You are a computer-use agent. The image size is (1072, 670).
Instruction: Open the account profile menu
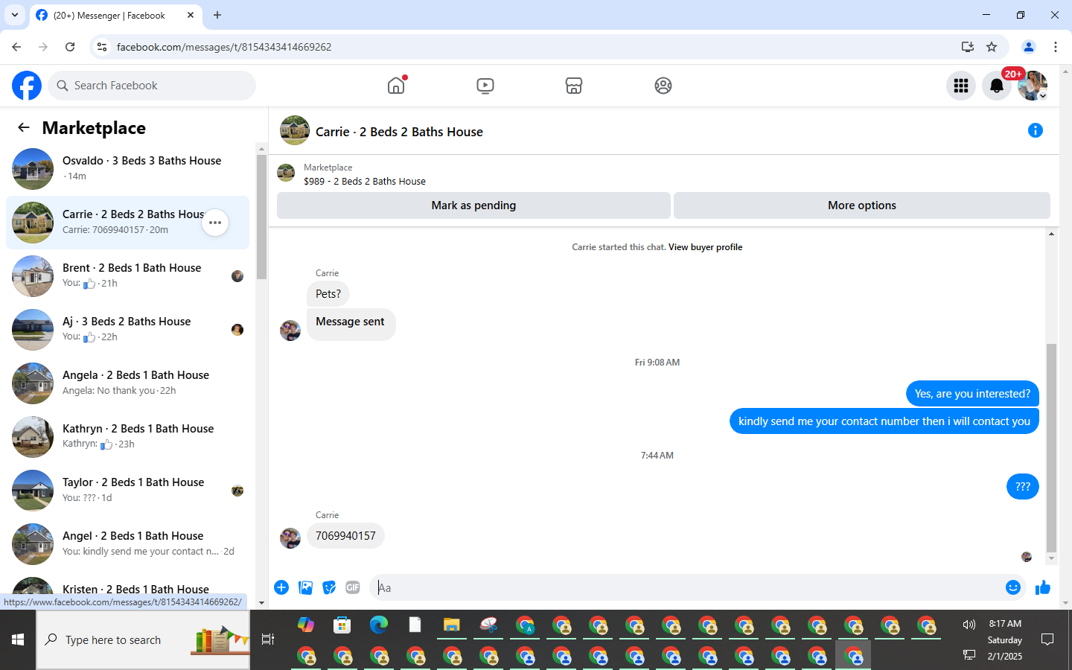click(1033, 86)
